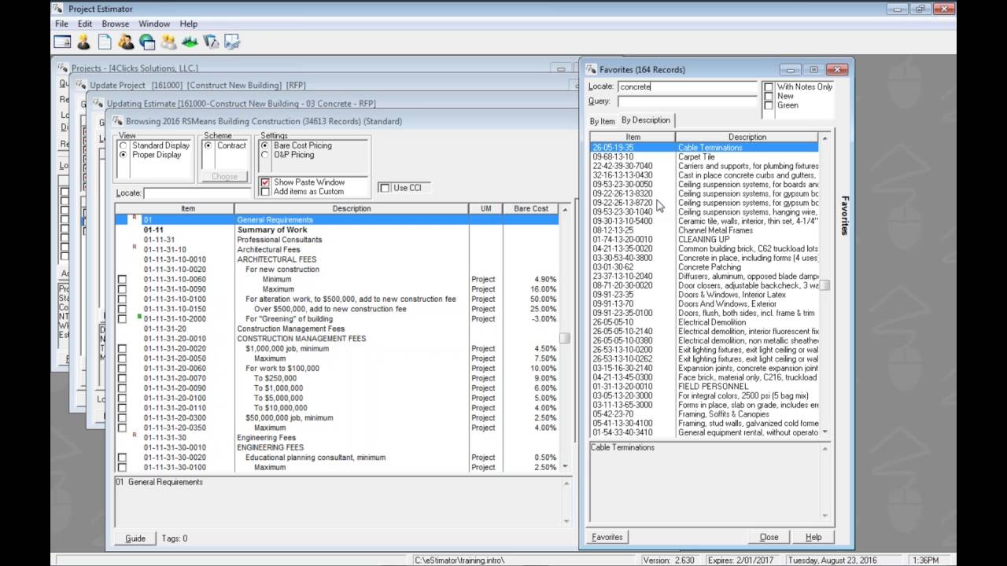The image size is (1007, 566).
Task: Open the Browse menu
Action: [x=115, y=24]
